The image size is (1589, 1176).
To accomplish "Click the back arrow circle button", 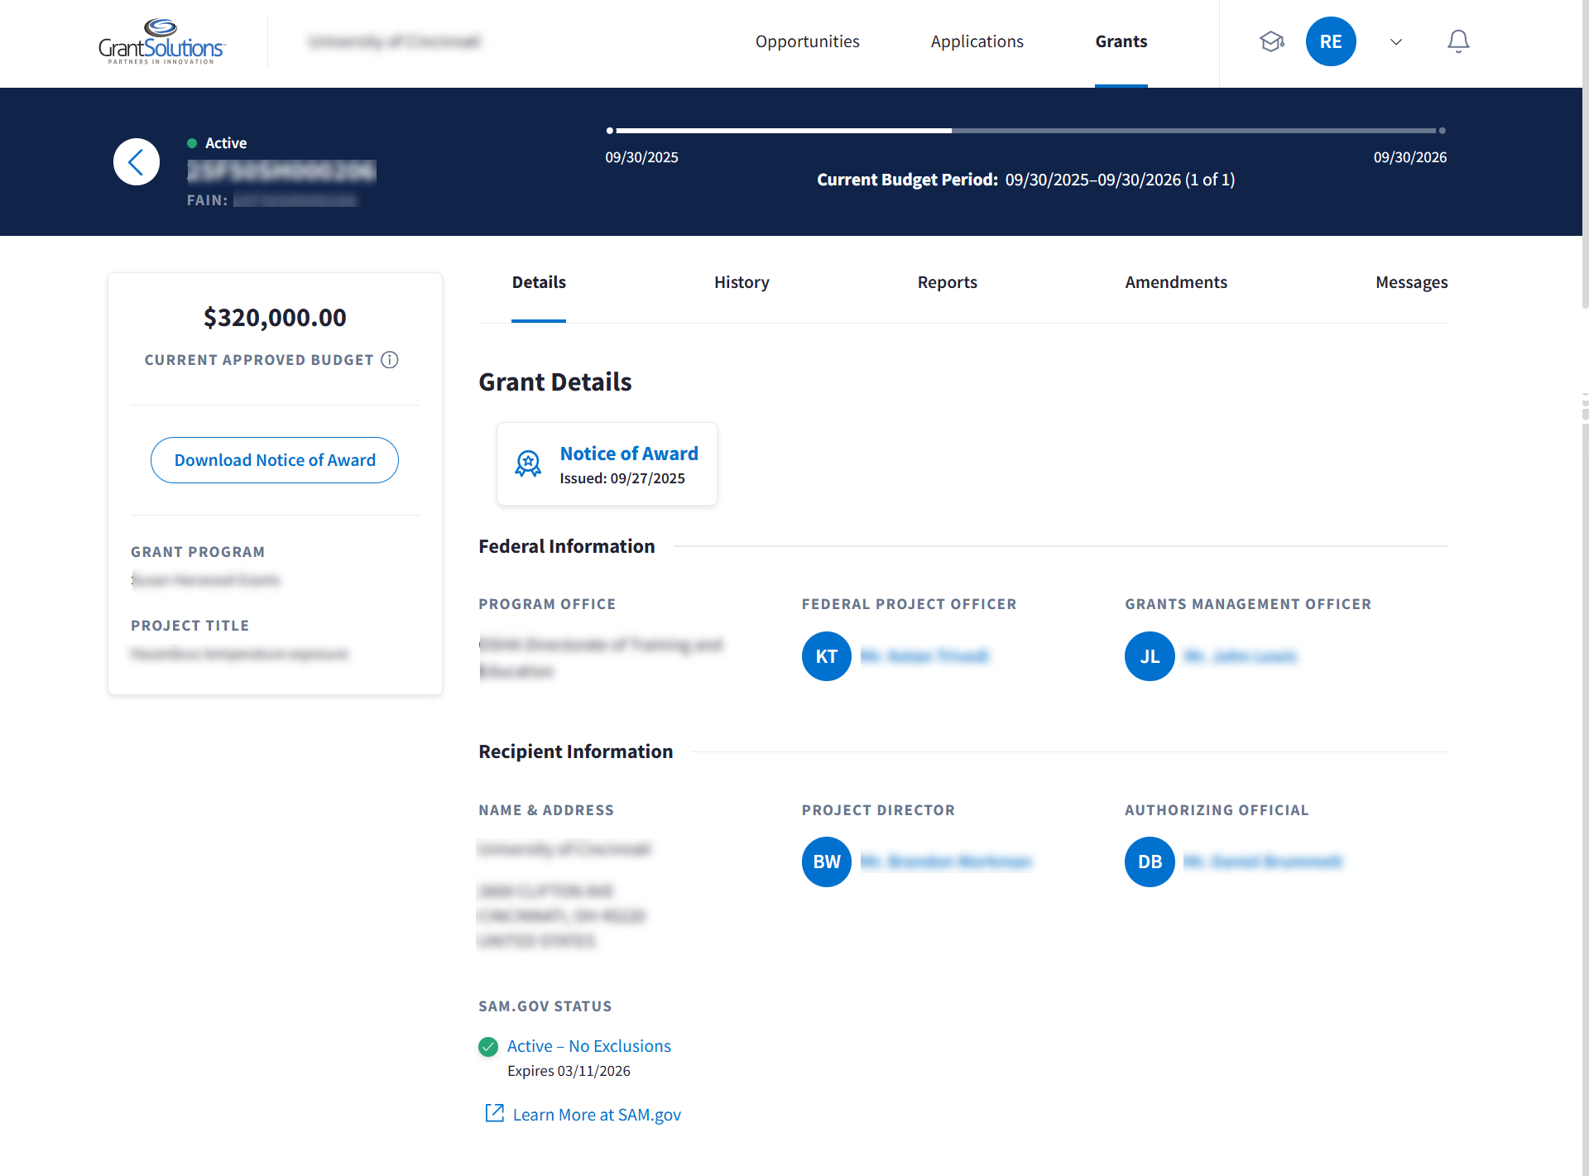I will click(x=137, y=162).
